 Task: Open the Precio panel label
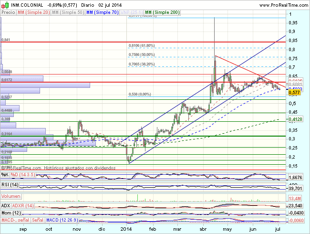point(8,12)
